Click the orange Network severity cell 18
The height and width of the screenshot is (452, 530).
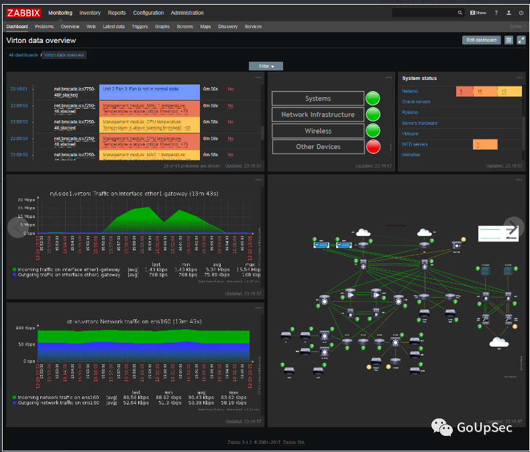pyautogui.click(x=485, y=91)
